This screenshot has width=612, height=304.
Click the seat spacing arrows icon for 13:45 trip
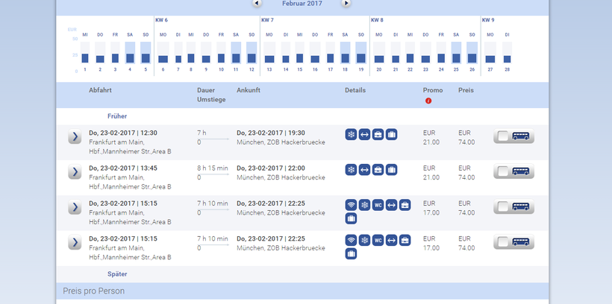tap(364, 170)
